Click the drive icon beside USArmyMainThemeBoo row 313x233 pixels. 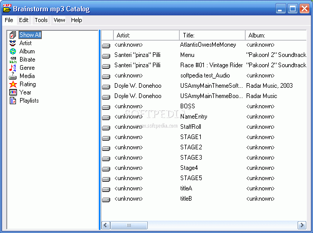click(x=106, y=97)
